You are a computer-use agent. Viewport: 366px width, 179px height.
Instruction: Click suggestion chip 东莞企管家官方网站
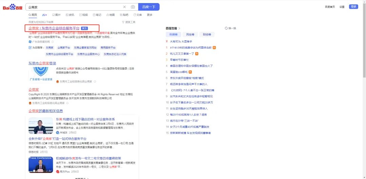(85, 48)
